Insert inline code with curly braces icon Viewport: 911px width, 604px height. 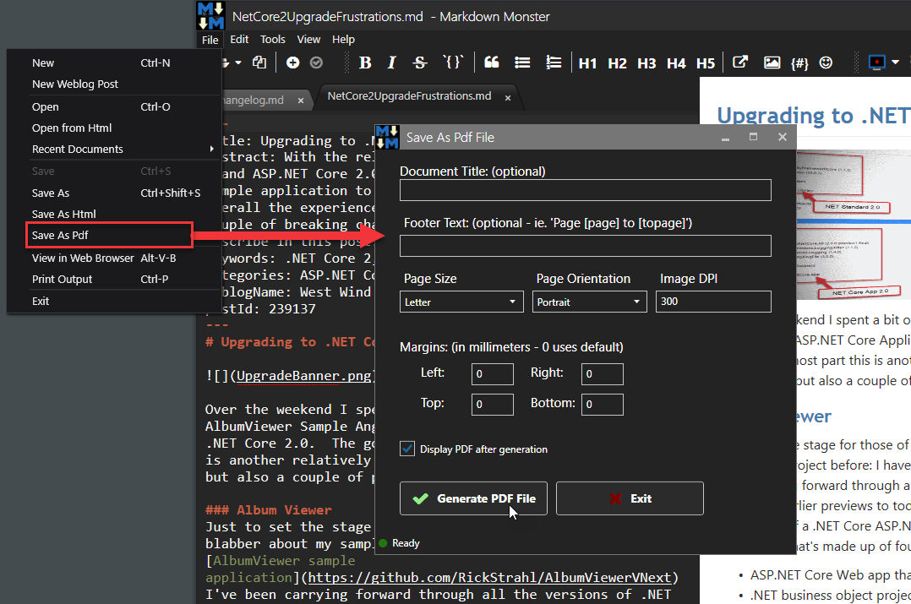click(x=453, y=62)
